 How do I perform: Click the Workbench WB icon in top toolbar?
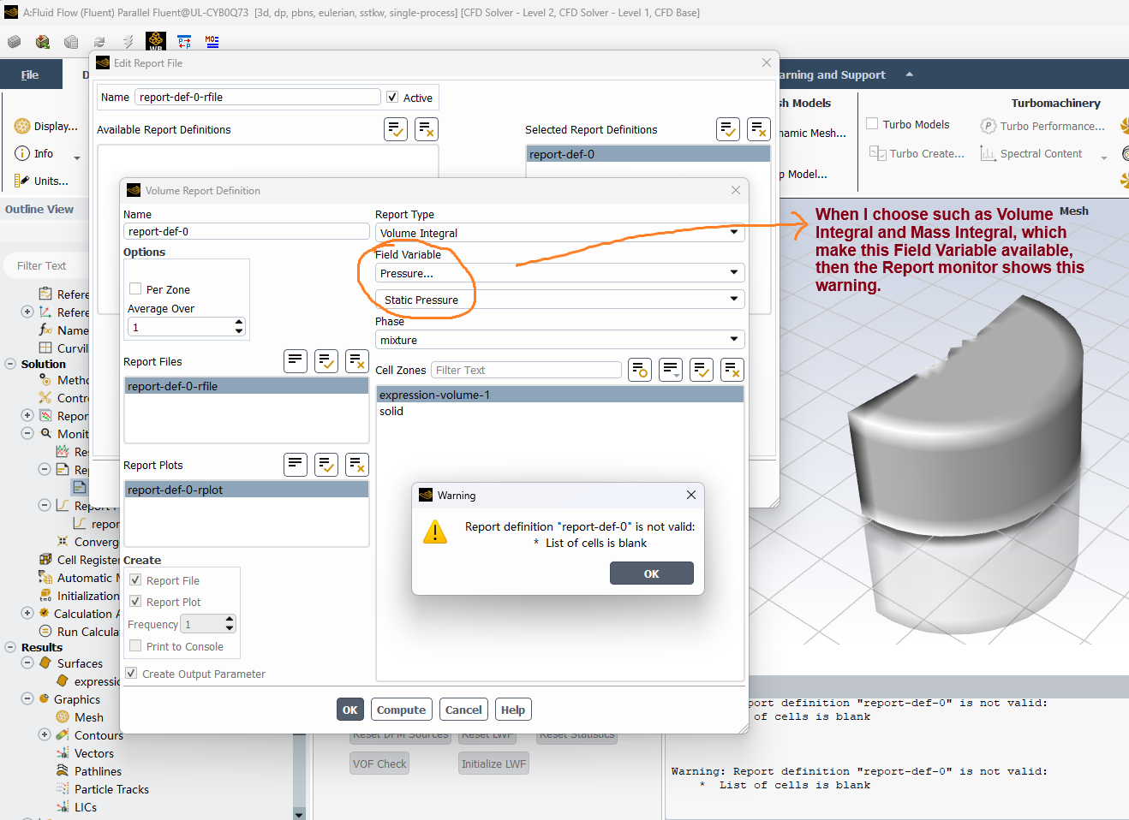tap(155, 41)
